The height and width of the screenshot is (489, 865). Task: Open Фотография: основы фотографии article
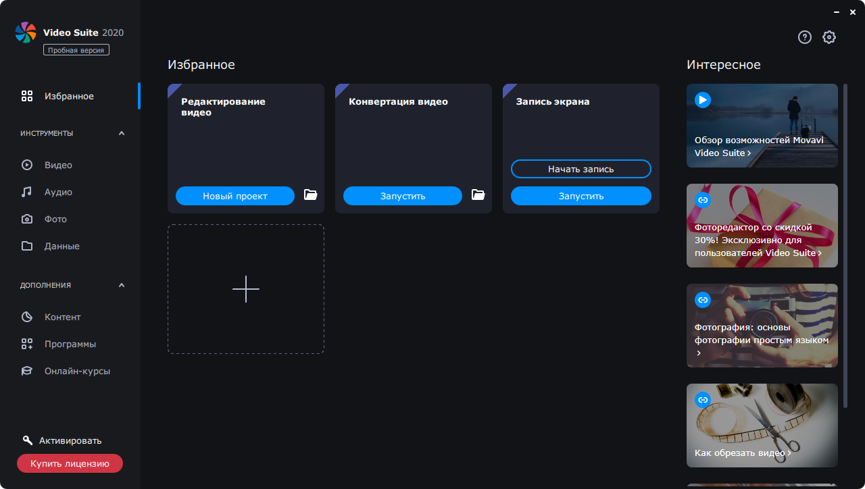pos(762,326)
